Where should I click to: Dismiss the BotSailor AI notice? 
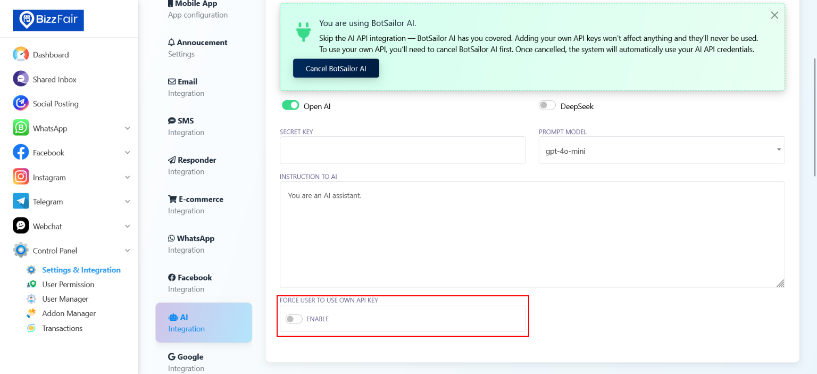coord(774,15)
